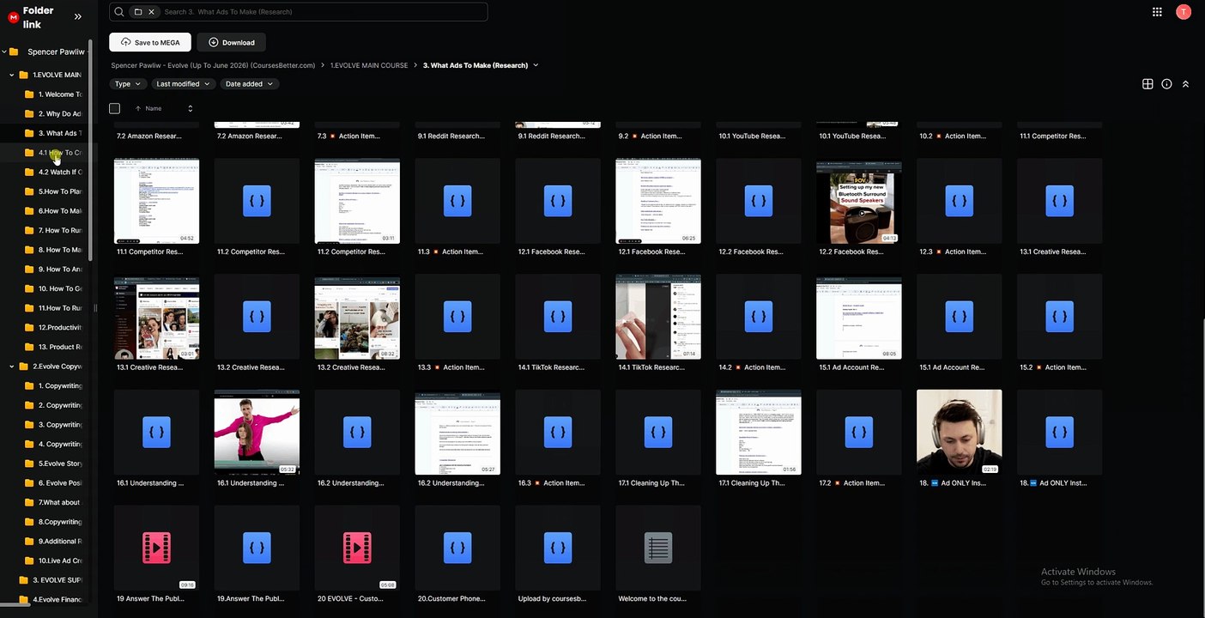1205x618 pixels.
Task: Open 16.3 Action Item document icon
Action: tap(558, 433)
